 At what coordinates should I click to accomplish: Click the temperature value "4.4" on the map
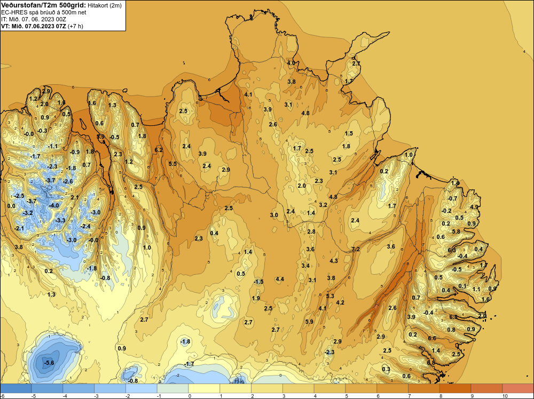[x=280, y=279]
